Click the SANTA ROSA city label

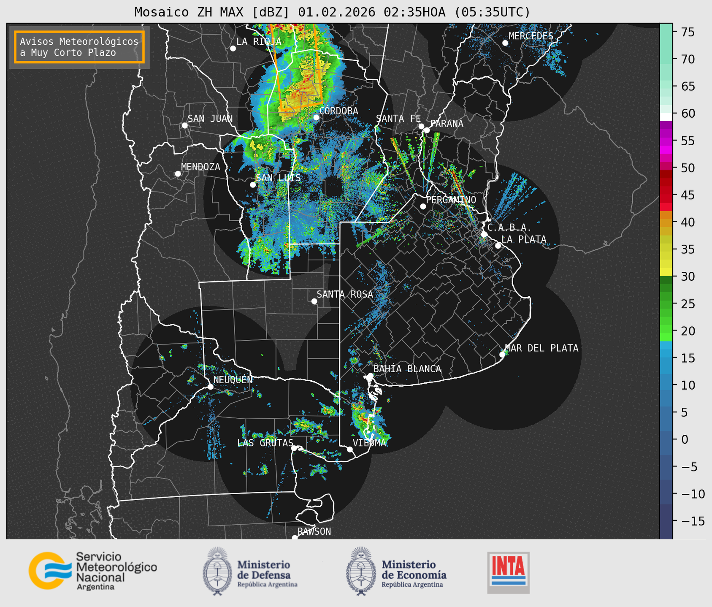(345, 294)
